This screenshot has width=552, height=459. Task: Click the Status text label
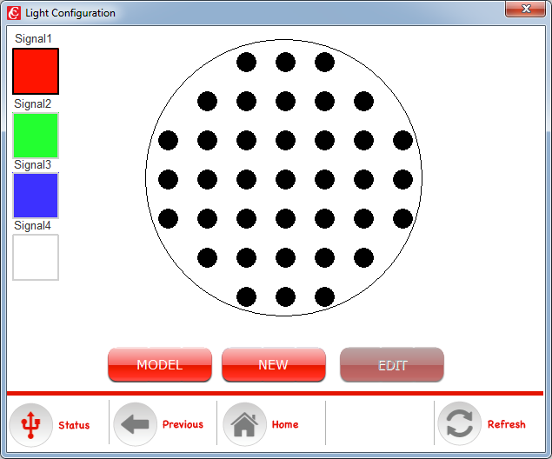point(74,425)
